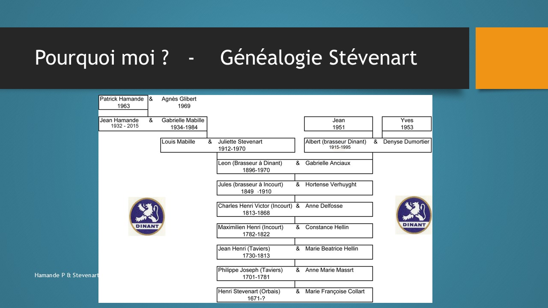
Task: Click the name 'Agnès Glibert'
Action: click(179, 99)
